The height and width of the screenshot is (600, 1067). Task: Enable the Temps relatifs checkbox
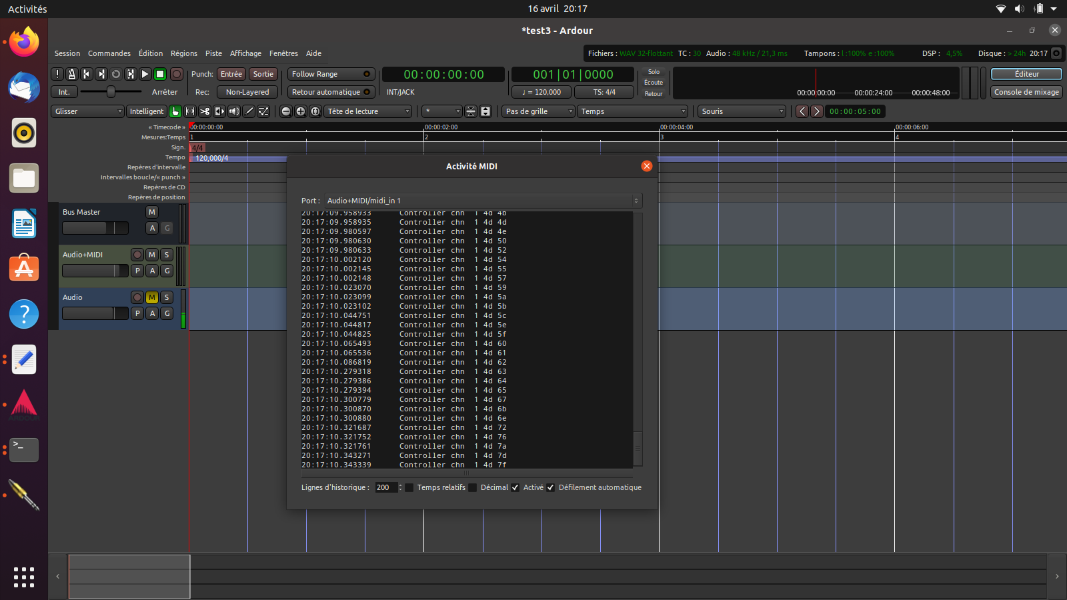coord(409,487)
